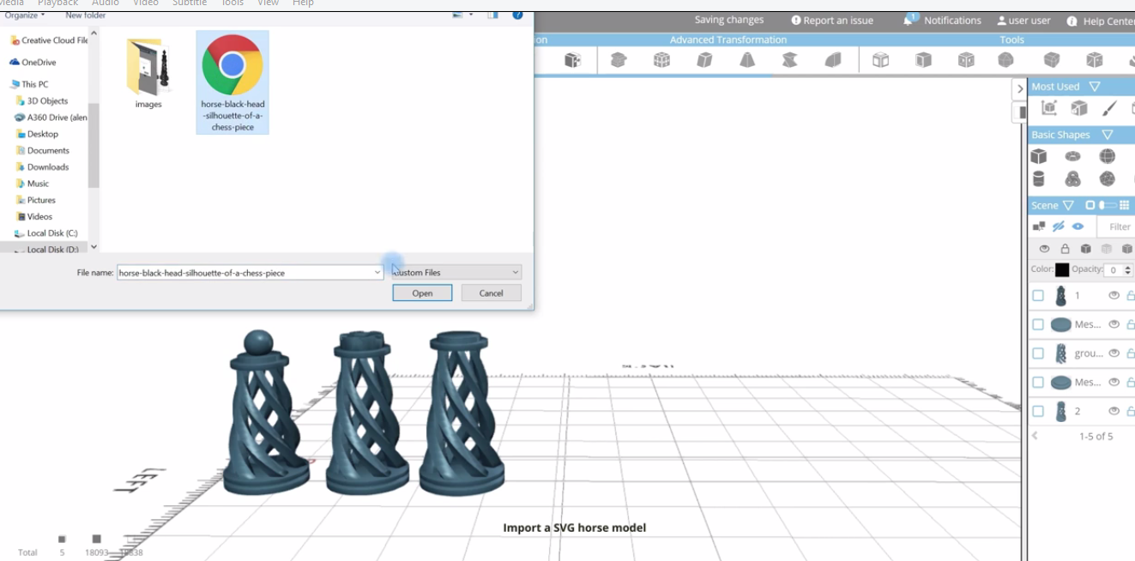Tick the checkbox for first Mes... object

click(1038, 325)
